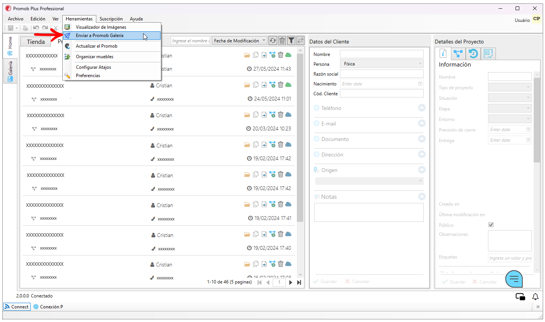Click the structure tab icon in project details

pyautogui.click(x=458, y=53)
